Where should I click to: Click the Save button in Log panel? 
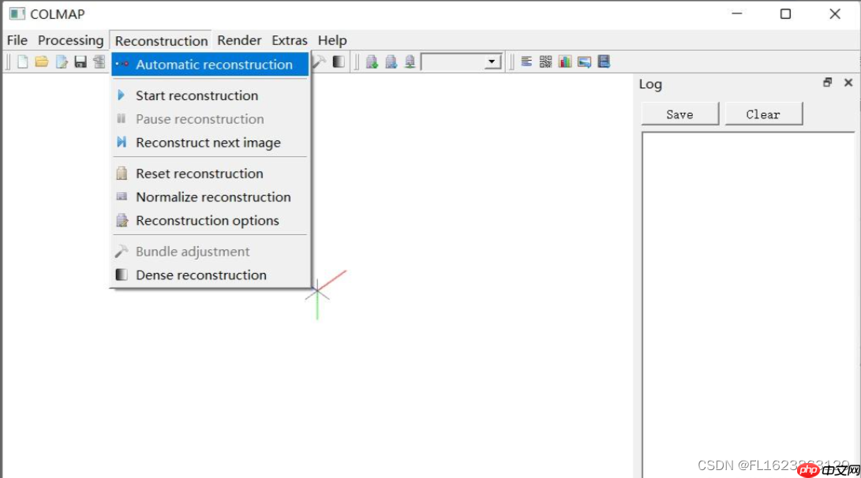coord(679,114)
